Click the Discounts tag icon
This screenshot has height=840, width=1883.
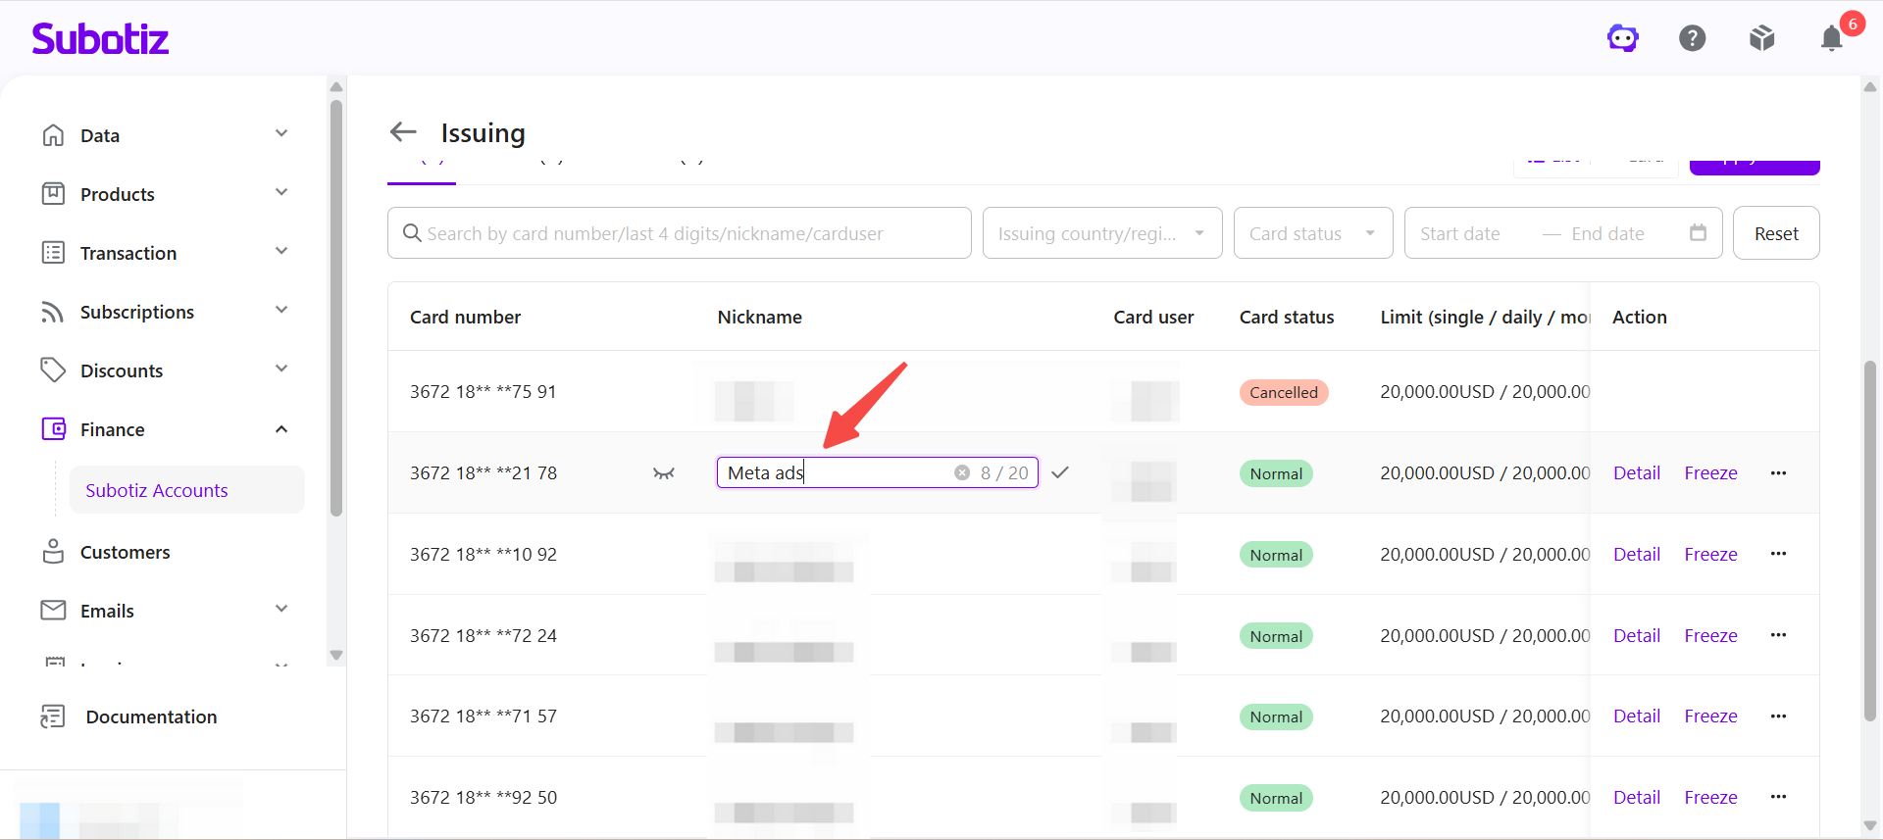(53, 371)
